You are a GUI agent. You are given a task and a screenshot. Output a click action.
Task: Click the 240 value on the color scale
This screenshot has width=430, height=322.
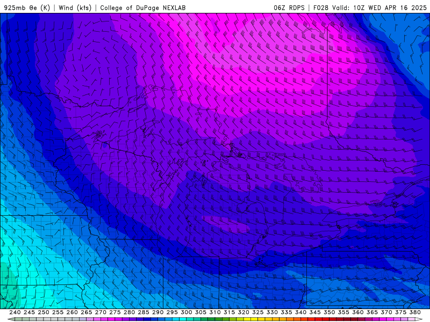point(15,312)
